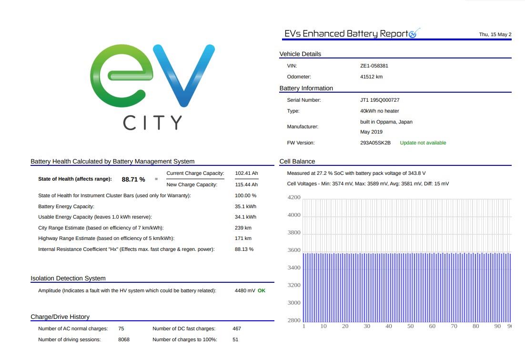Click the checkmark icon beside report title
The image size is (525, 355).
click(x=414, y=33)
